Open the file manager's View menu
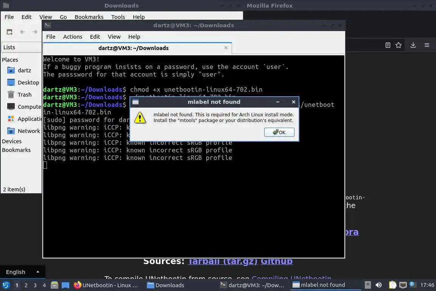Viewport: 436px width, 291px height. coord(45,17)
